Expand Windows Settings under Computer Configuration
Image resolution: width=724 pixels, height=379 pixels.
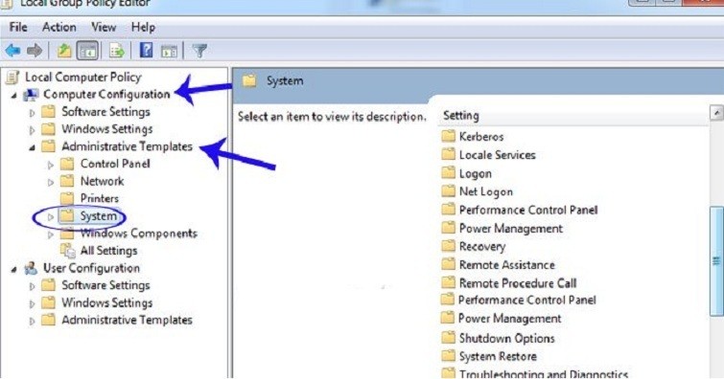32,130
